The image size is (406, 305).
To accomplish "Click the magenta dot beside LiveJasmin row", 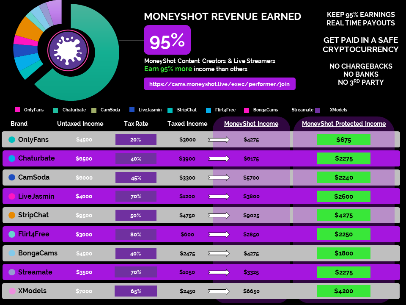I will coord(12,196).
